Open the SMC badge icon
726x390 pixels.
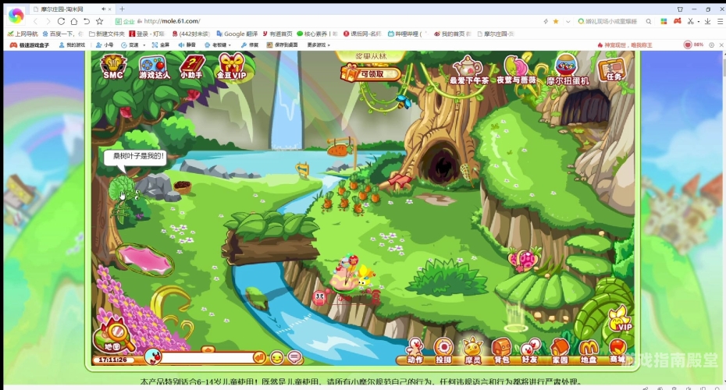113,67
